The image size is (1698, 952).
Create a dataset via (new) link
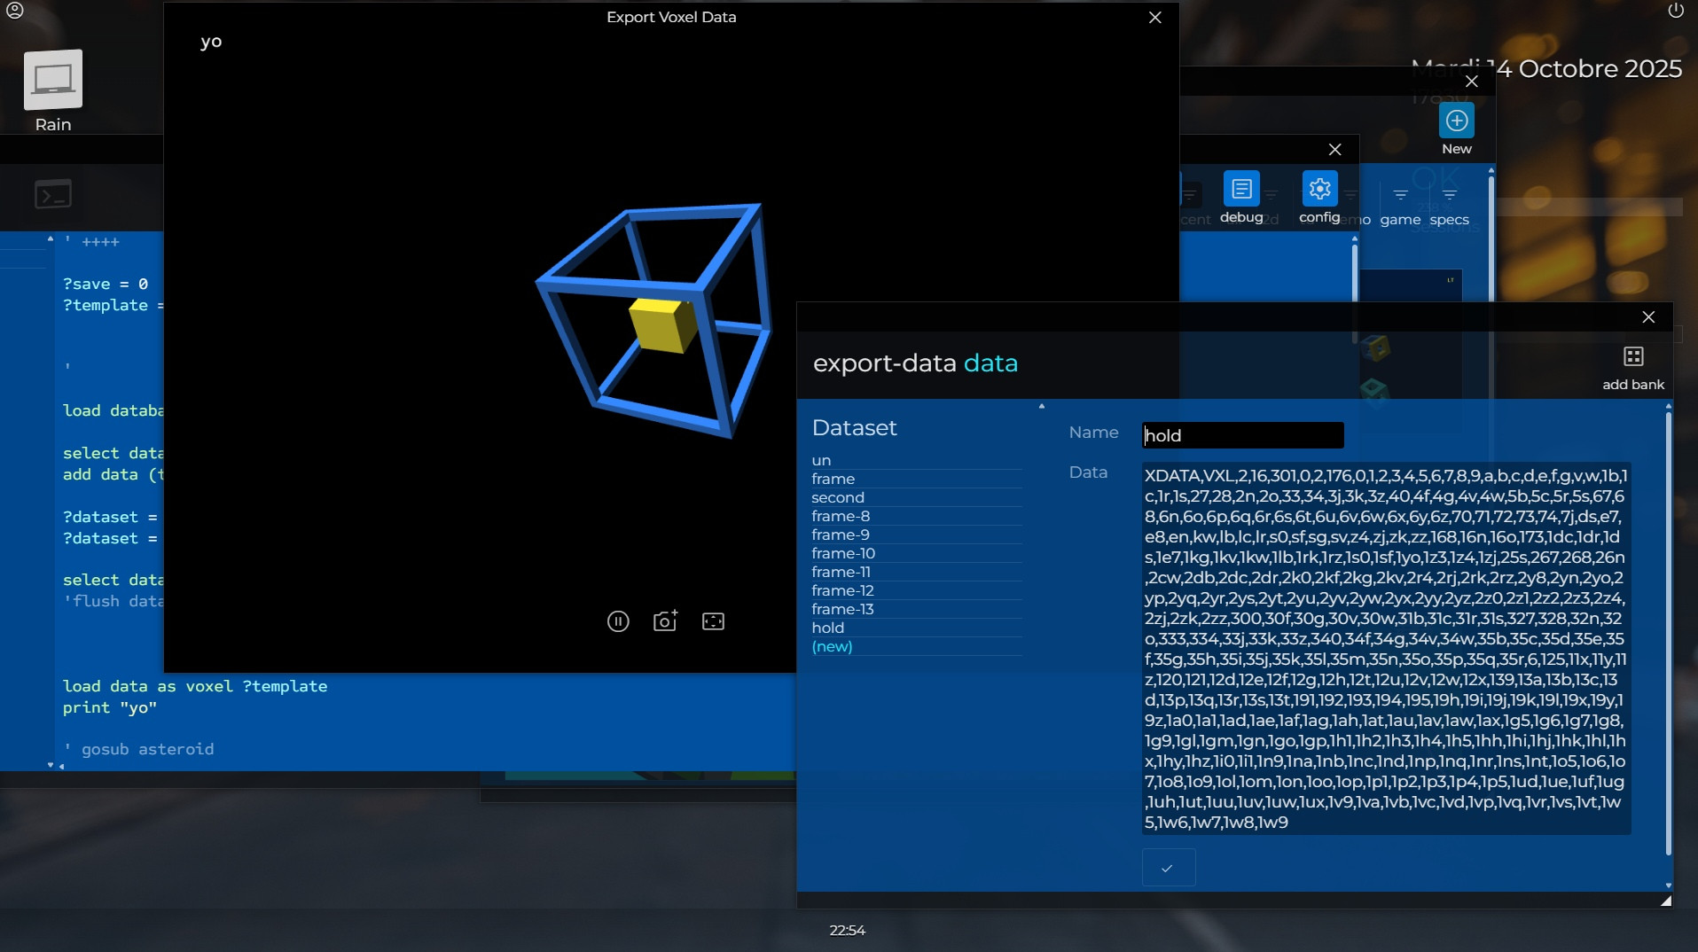(832, 646)
